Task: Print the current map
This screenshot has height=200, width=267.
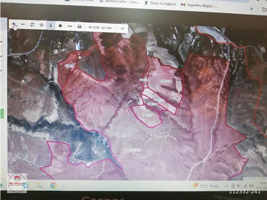Action: click(79, 27)
